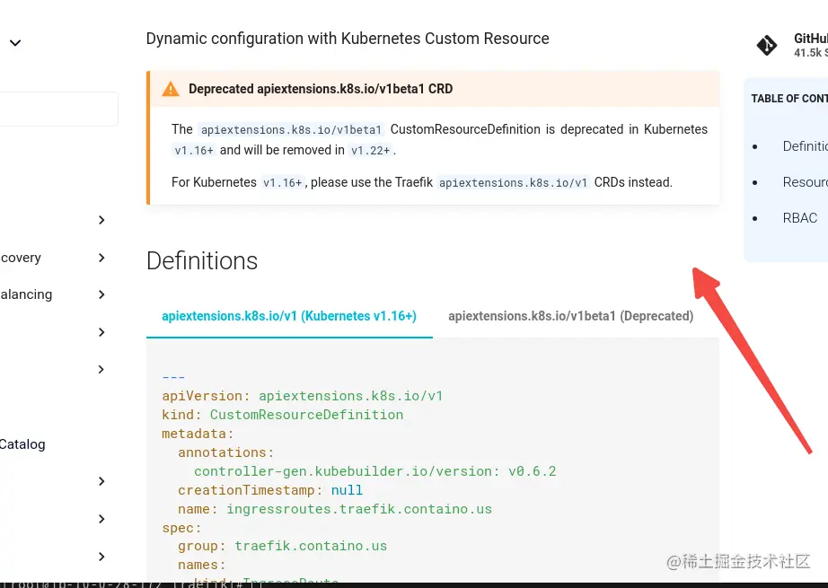Click 'apiVersion: apiextensions.k8s.io/v1' code line
The width and height of the screenshot is (828, 588).
tap(303, 396)
